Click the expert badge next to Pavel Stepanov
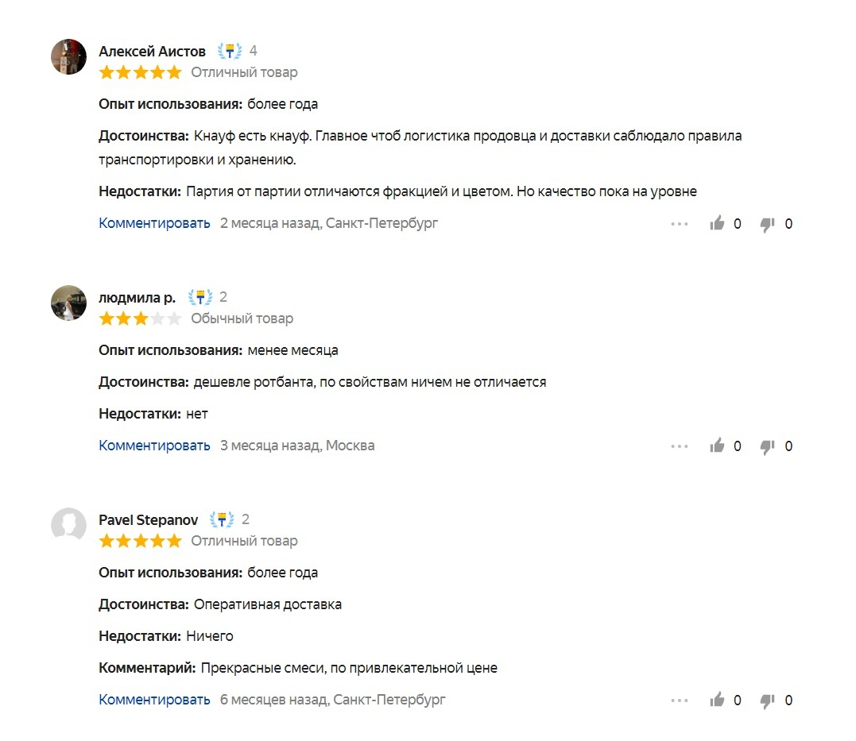This screenshot has width=856, height=741. click(223, 519)
